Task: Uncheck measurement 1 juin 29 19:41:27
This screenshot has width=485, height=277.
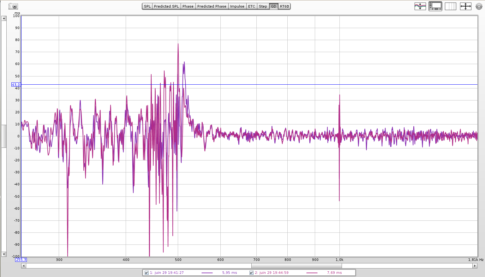Action: (147, 273)
